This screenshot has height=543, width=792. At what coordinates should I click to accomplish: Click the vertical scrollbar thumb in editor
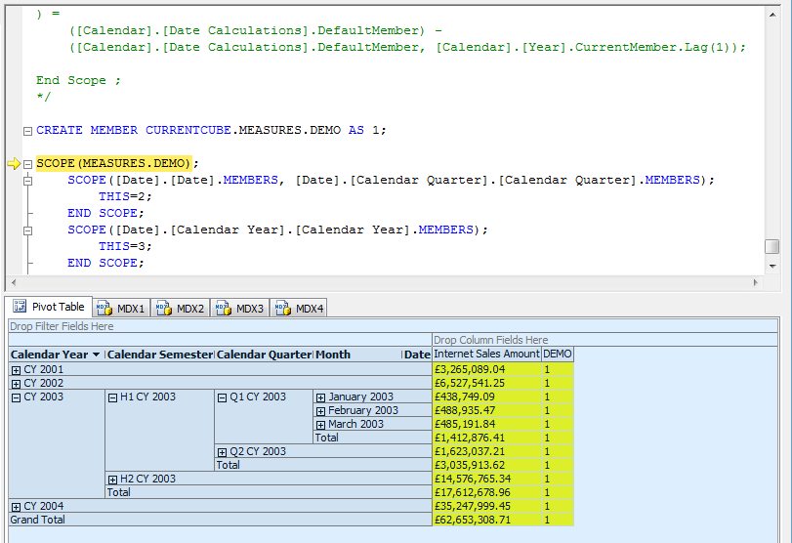coord(771,246)
